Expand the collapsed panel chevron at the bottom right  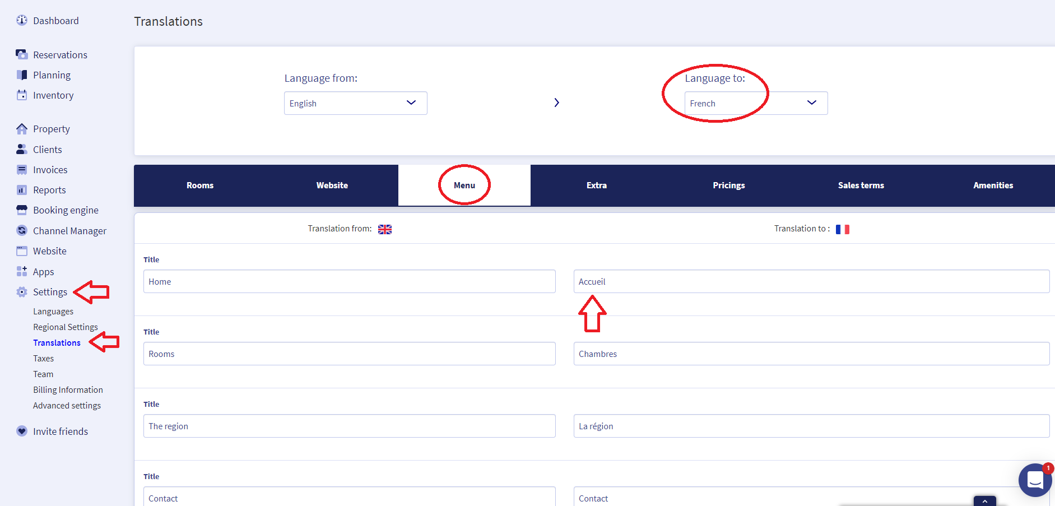coord(985,502)
